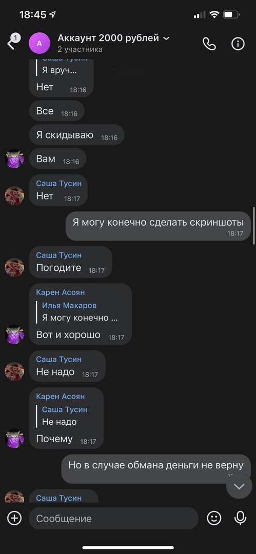The height and width of the screenshot is (554, 256).
Task: Start a voice call via phone icon
Action: (x=209, y=44)
